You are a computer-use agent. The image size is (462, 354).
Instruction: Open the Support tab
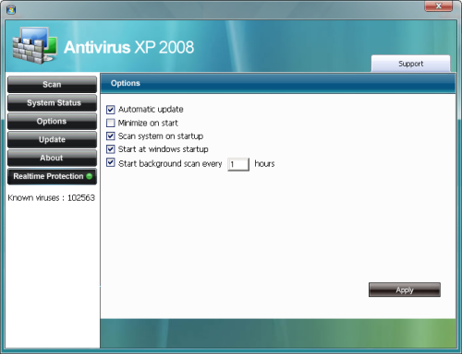410,64
